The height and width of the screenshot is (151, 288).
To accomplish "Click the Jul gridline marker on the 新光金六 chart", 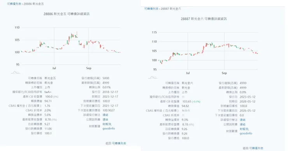I will [x=188, y=73].
